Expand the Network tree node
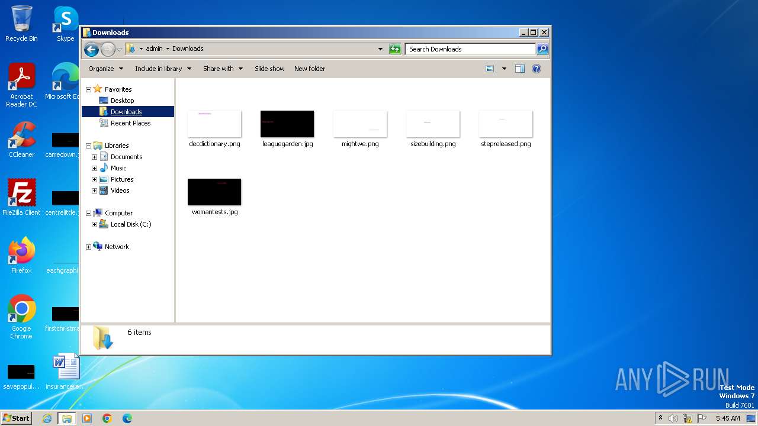This screenshot has height=426, width=758. point(89,247)
